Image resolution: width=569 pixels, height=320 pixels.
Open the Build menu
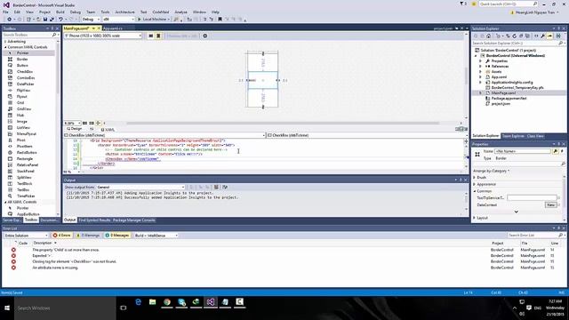point(60,12)
